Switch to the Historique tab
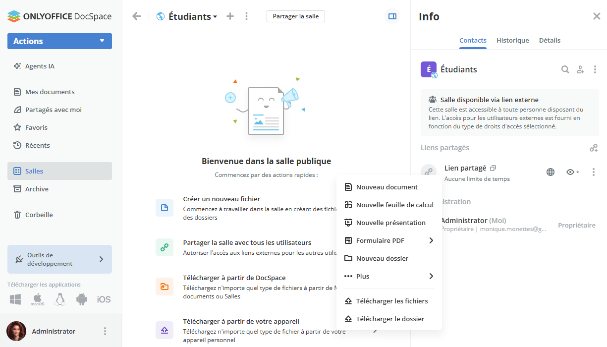This screenshot has height=347, width=607. 512,40
